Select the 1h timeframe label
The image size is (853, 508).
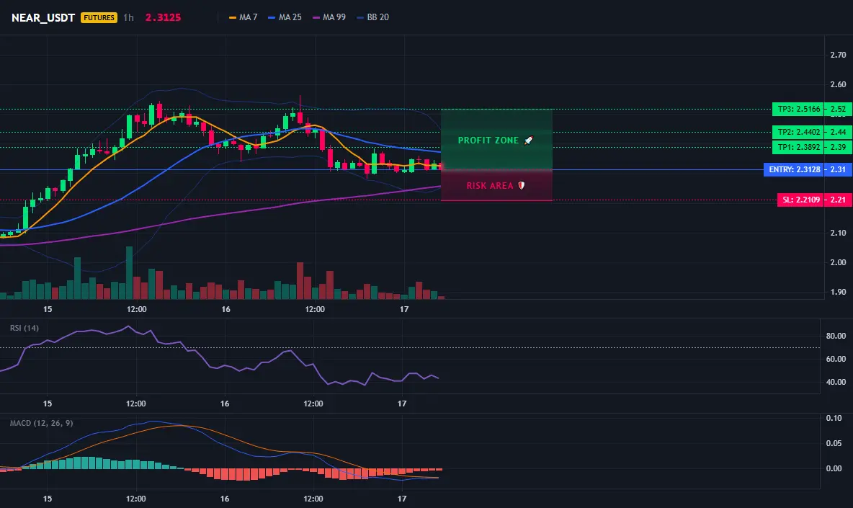pos(128,17)
